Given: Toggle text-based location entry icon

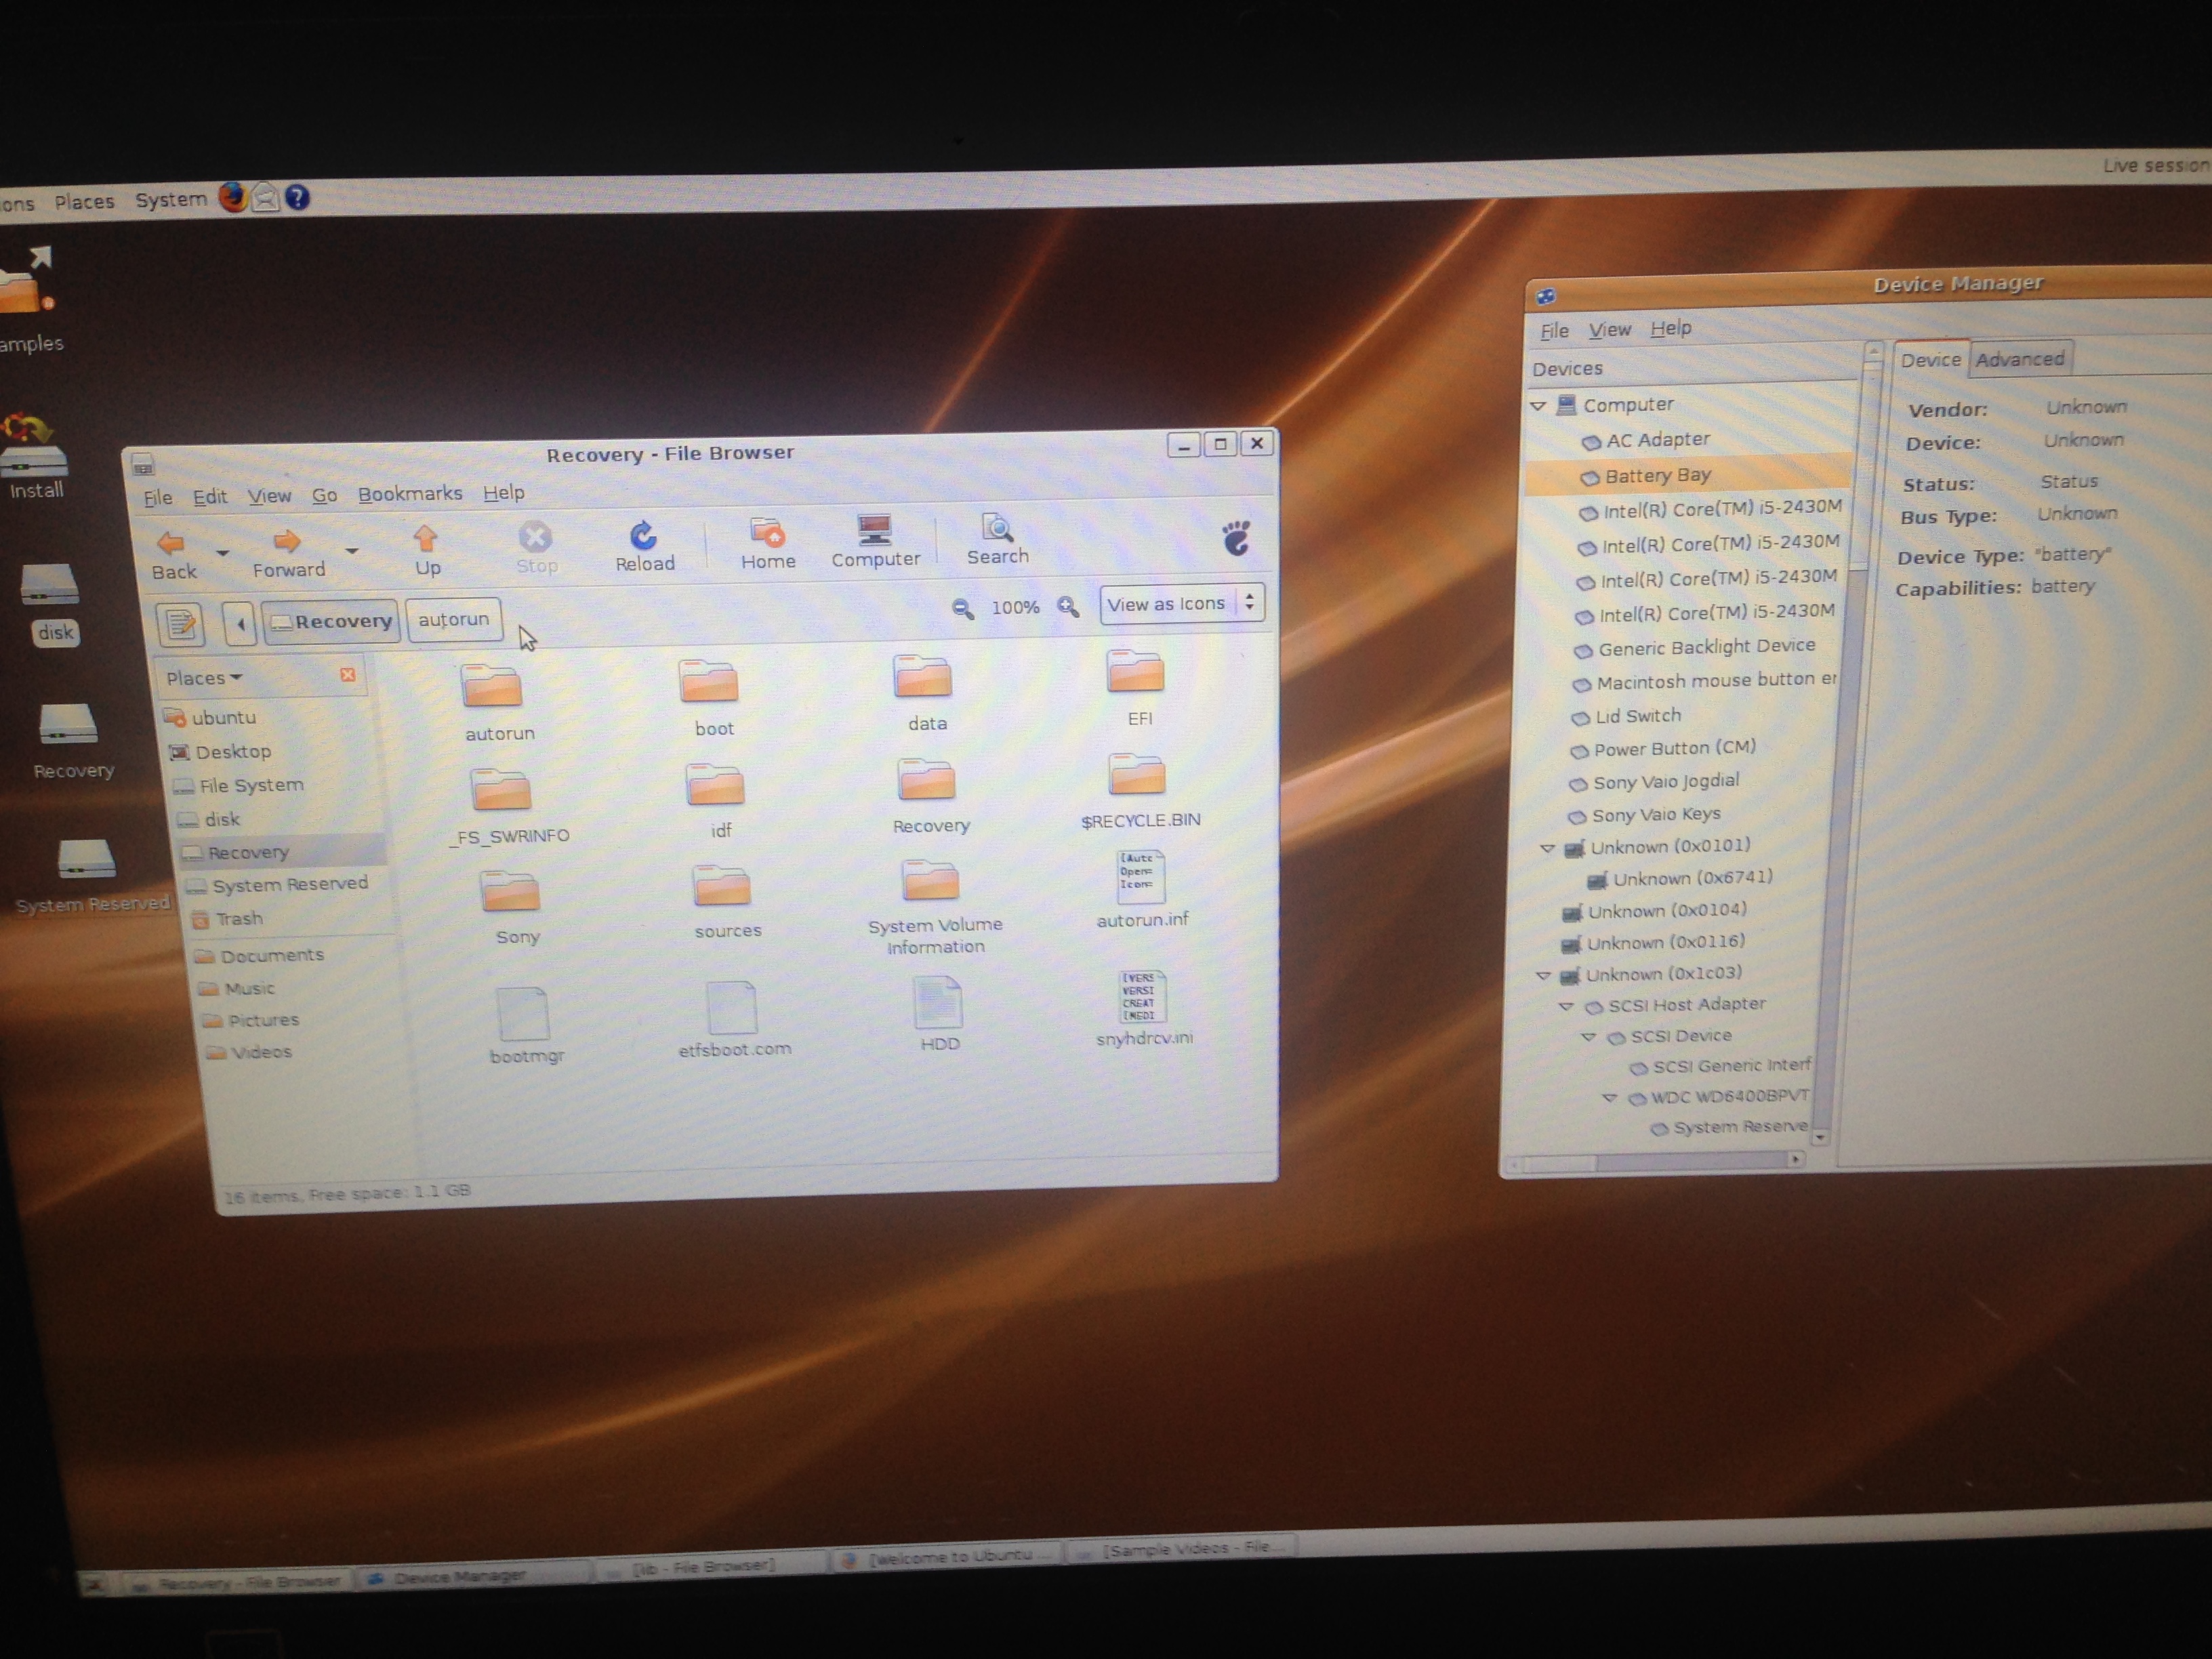Looking at the screenshot, I should click(181, 625).
